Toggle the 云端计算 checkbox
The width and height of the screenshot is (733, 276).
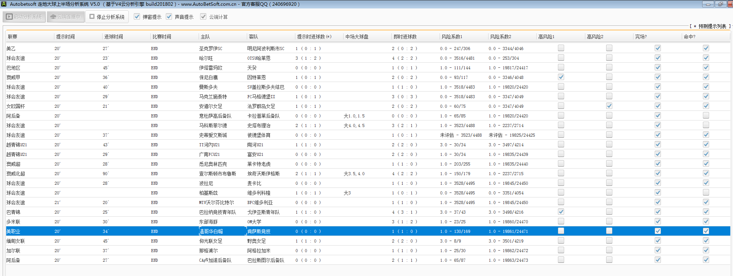pyautogui.click(x=203, y=17)
